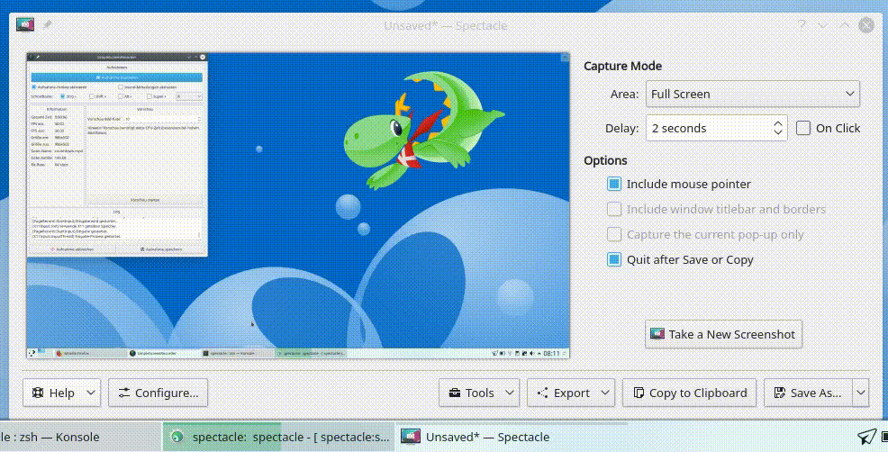Click the Save As... button
This screenshot has width=888, height=452.
coord(808,393)
